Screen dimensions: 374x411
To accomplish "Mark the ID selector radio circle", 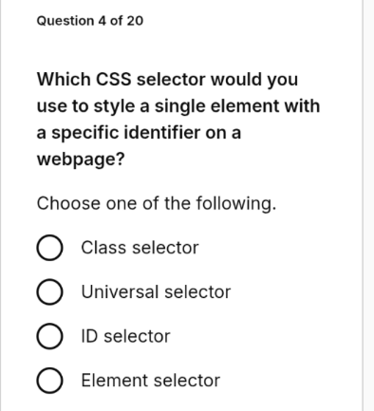I will (49, 336).
